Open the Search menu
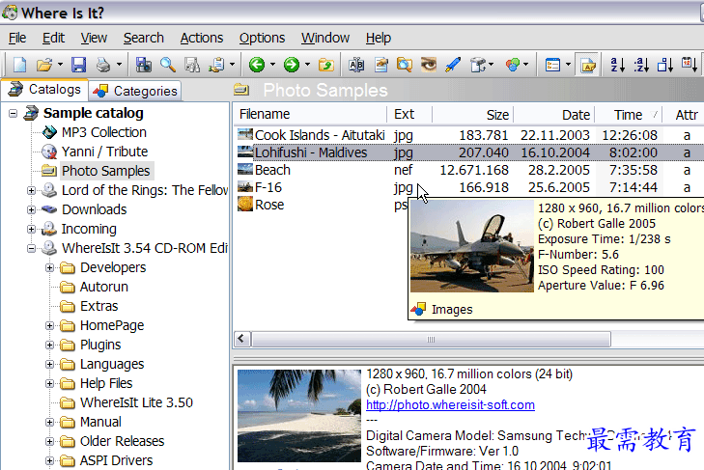The width and height of the screenshot is (704, 470). pyautogui.click(x=144, y=38)
